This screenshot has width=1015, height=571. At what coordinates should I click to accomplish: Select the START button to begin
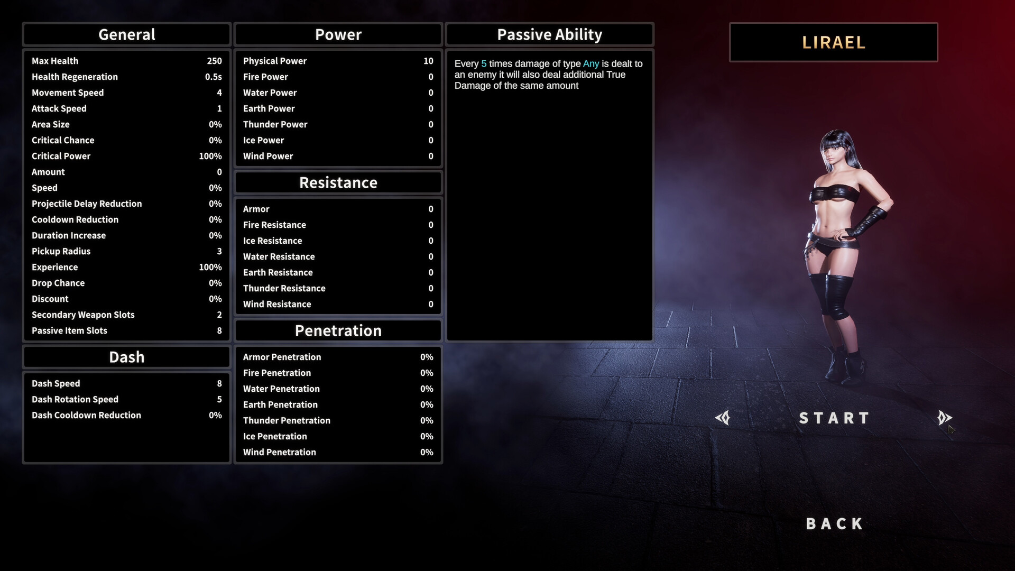tap(834, 417)
